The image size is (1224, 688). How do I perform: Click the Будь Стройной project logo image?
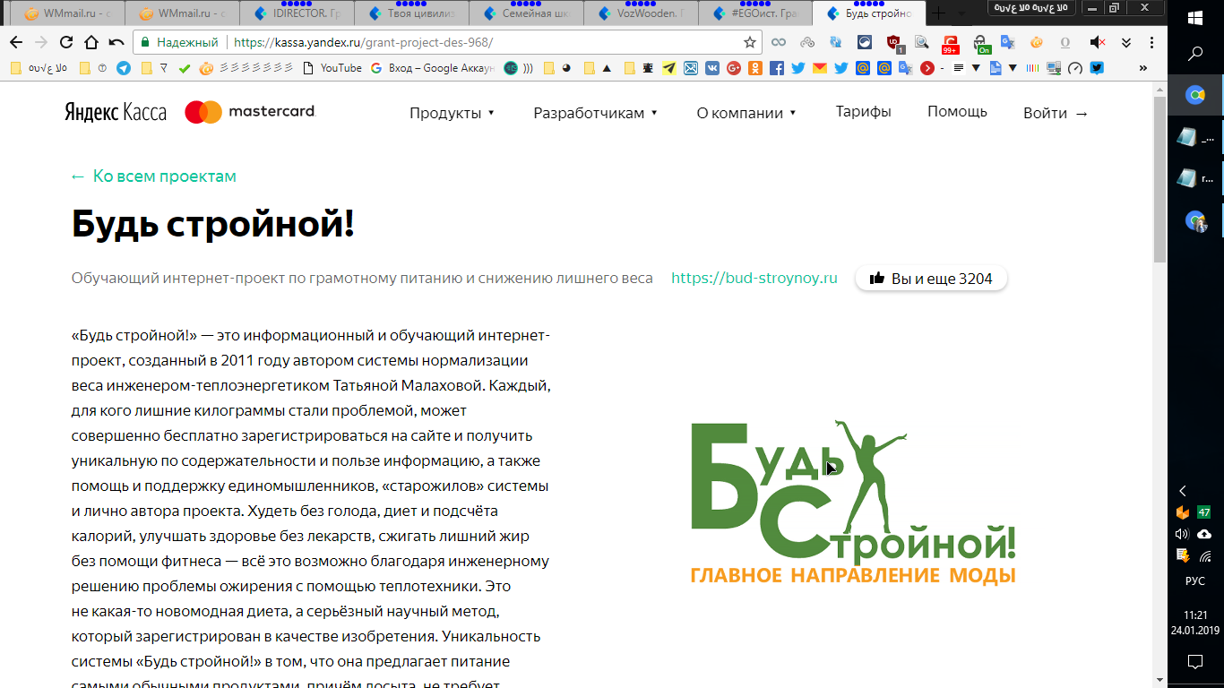click(853, 502)
